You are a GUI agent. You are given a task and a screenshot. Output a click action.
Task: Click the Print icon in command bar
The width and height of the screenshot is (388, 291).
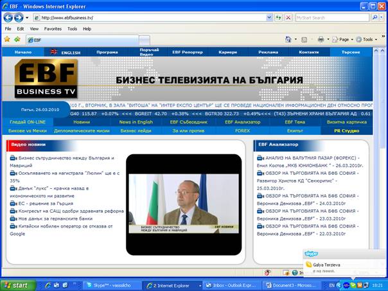coord(320,39)
